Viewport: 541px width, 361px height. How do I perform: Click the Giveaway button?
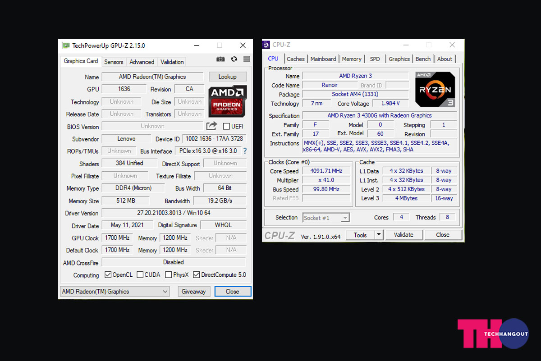tap(194, 292)
